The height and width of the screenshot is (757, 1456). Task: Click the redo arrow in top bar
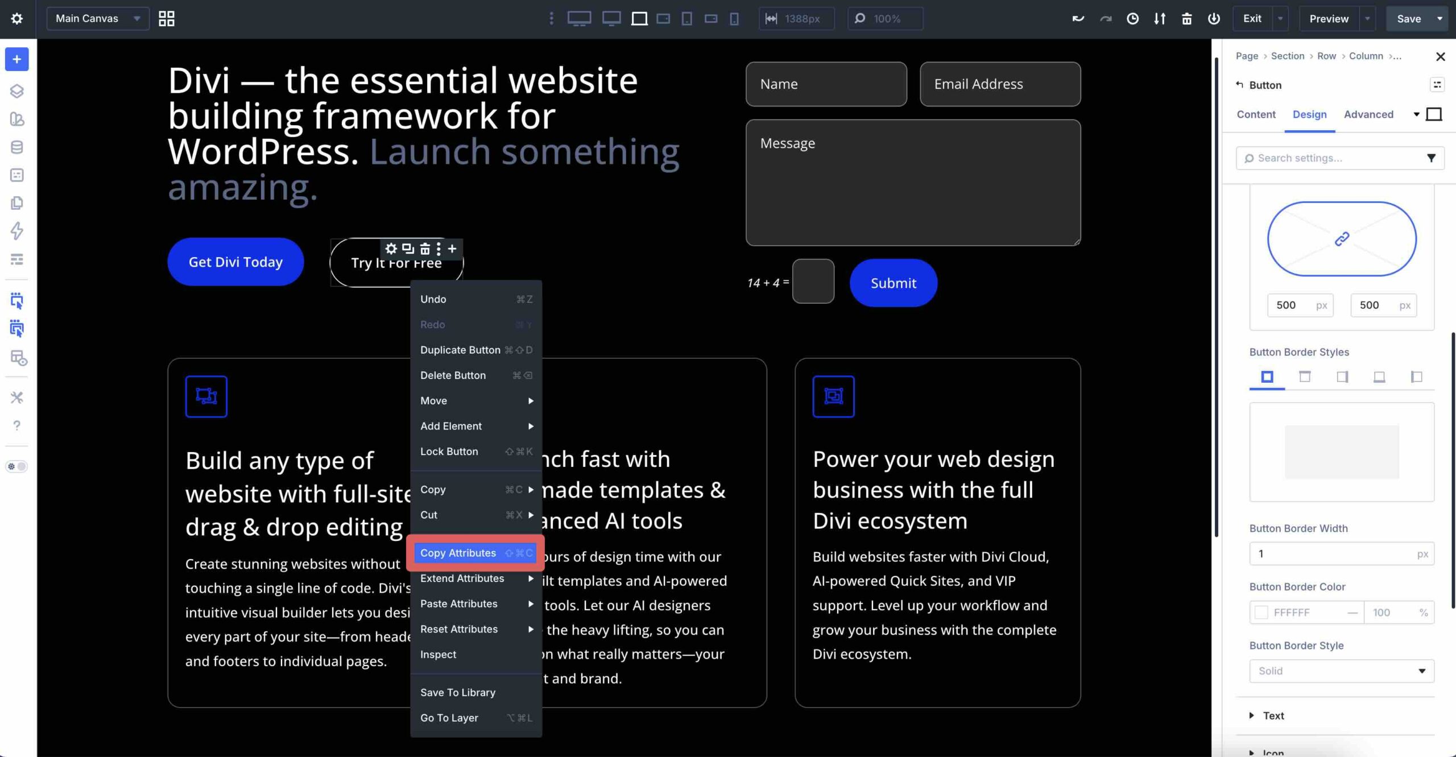point(1105,19)
